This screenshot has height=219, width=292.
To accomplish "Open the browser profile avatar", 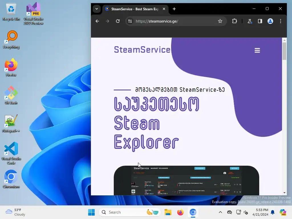I will pyautogui.click(x=270, y=21).
